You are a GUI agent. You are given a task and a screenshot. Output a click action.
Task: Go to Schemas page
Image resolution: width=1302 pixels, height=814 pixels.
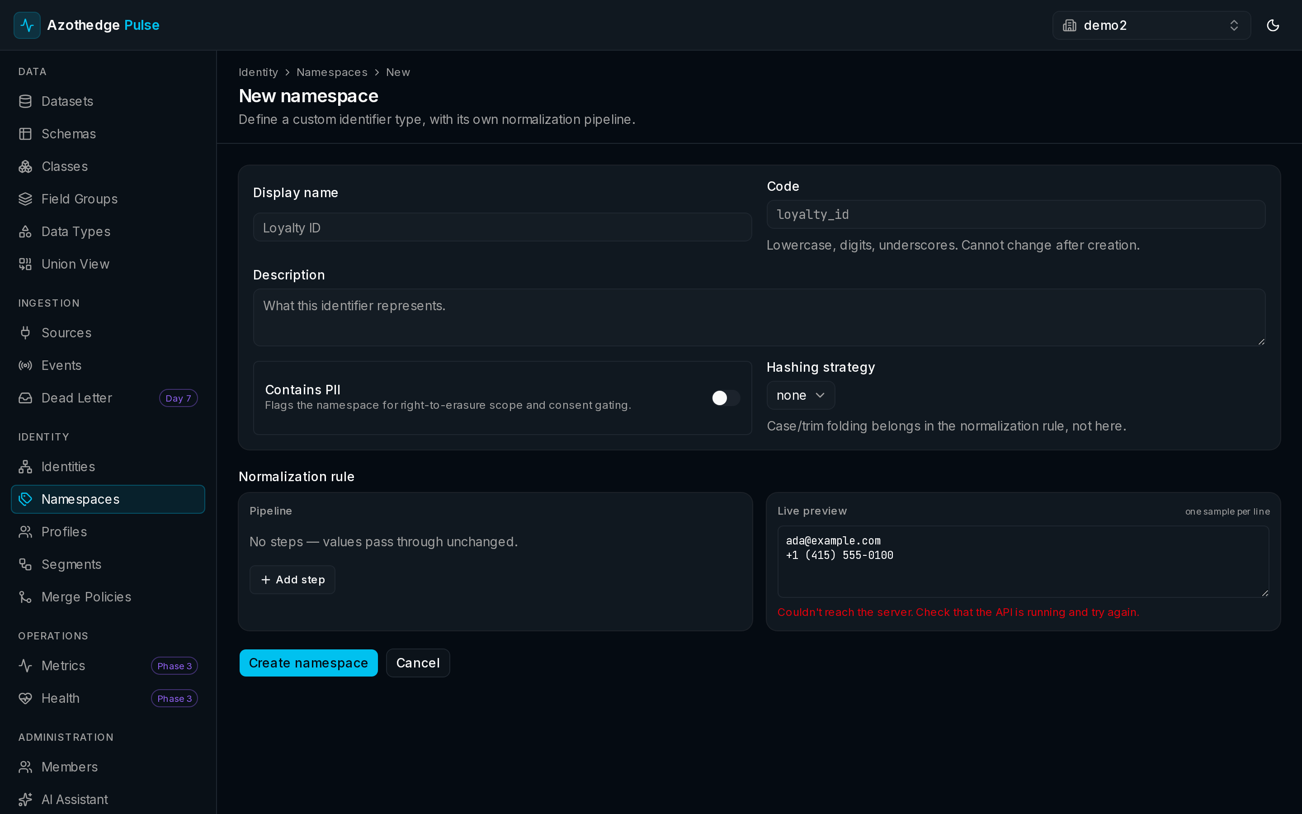point(108,134)
